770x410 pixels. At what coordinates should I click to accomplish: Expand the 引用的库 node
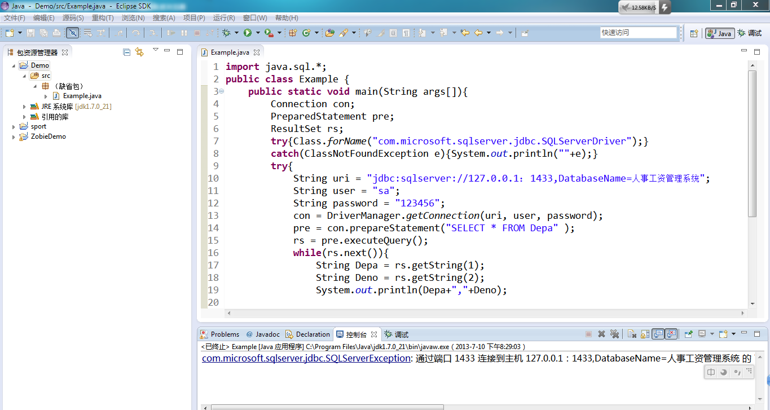(x=24, y=116)
